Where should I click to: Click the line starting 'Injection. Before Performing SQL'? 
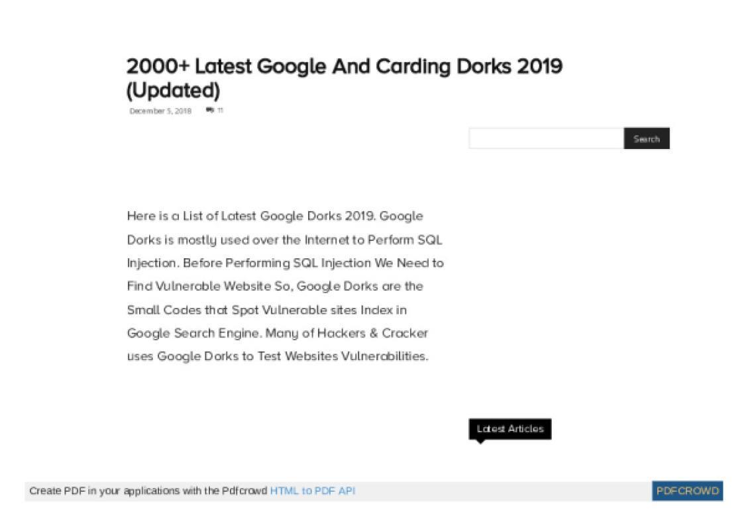pyautogui.click(x=286, y=263)
